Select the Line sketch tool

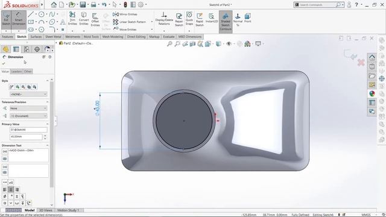pos(31,14)
